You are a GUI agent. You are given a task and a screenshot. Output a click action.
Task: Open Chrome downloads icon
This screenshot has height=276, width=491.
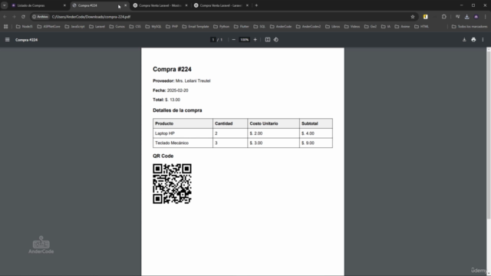click(x=467, y=17)
